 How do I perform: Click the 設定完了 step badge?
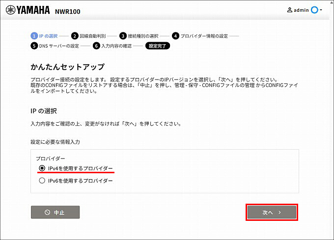pyautogui.click(x=157, y=46)
